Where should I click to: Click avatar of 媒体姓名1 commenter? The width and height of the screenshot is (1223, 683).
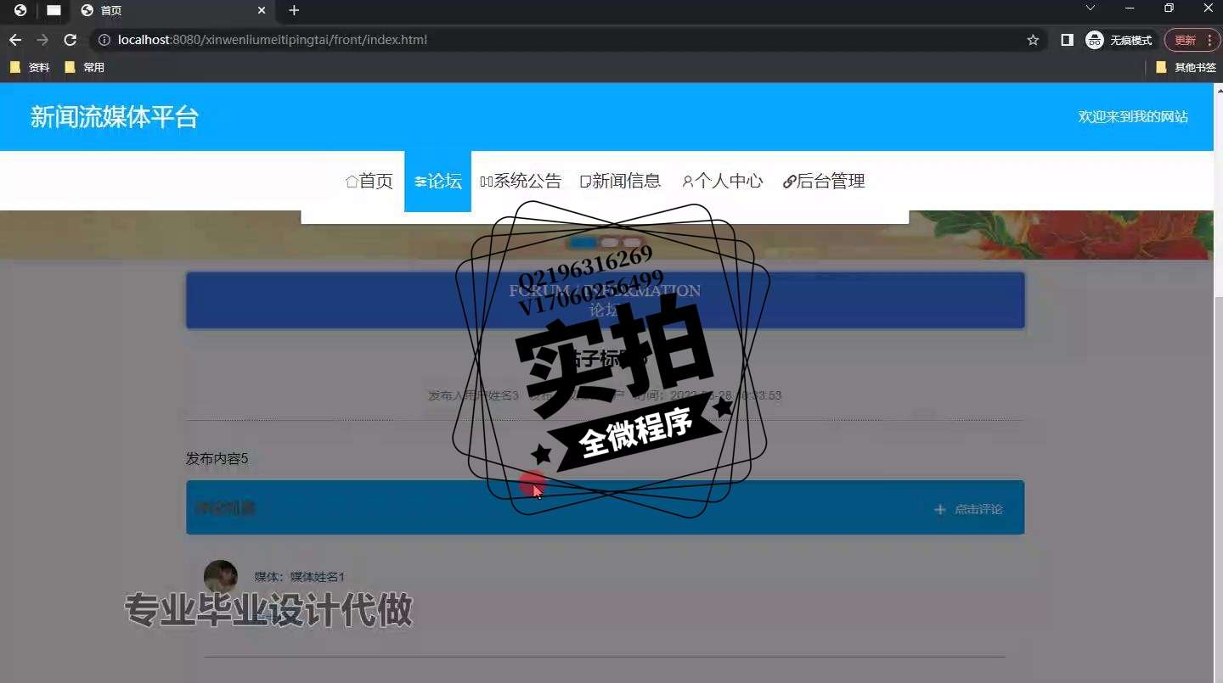pyautogui.click(x=221, y=576)
